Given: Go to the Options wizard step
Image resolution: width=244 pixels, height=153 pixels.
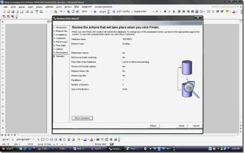Looking at the screenshot, I should click(59, 49).
